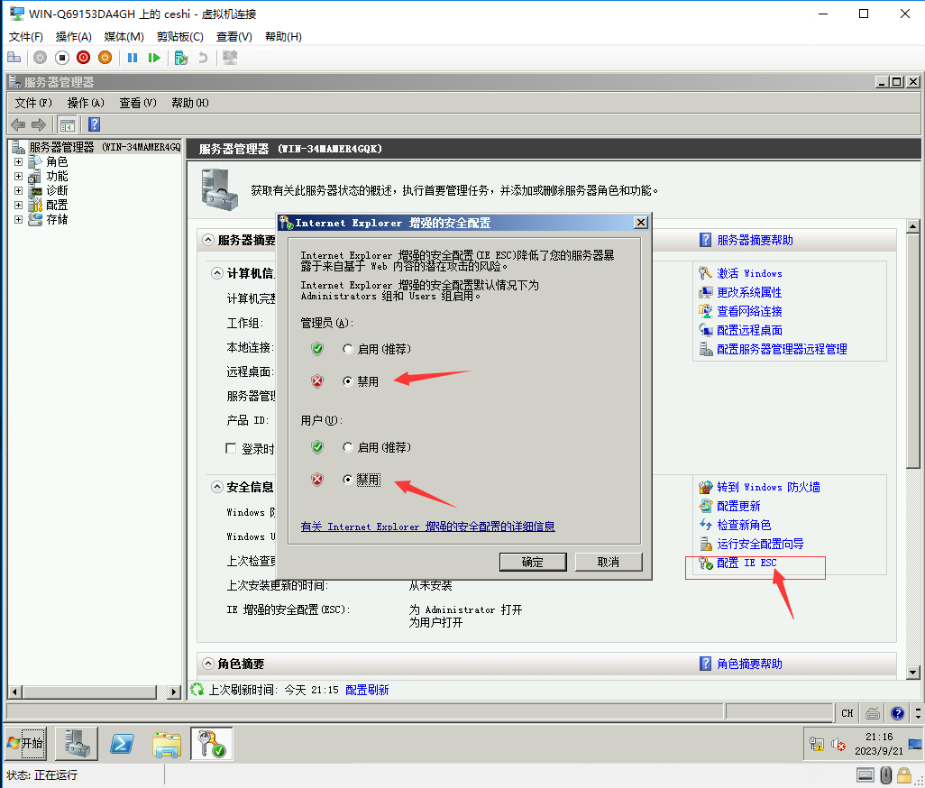This screenshot has width=925, height=788.
Task: Expand the 角色 tree node
Action: (x=18, y=162)
